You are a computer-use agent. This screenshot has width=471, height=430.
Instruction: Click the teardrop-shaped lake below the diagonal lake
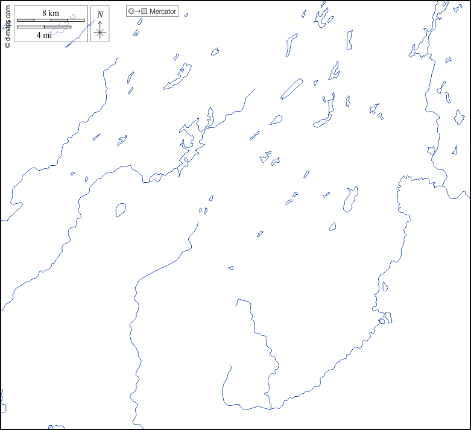click(x=276, y=120)
